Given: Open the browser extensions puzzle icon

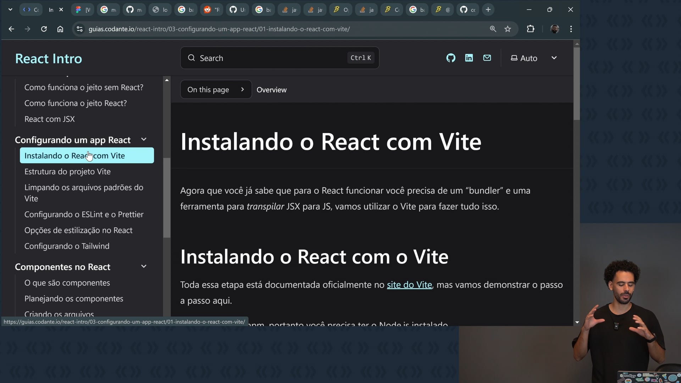Looking at the screenshot, I should coord(530,29).
